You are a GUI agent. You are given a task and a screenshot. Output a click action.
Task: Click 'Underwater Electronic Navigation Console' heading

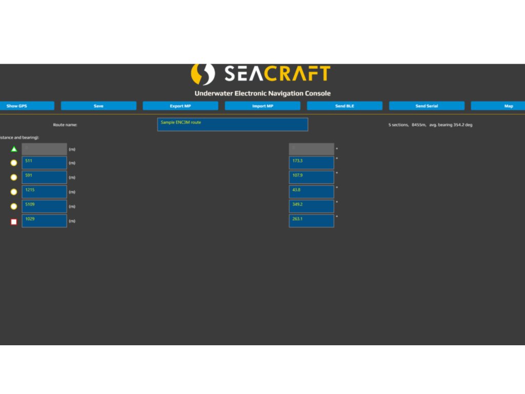coord(262,93)
